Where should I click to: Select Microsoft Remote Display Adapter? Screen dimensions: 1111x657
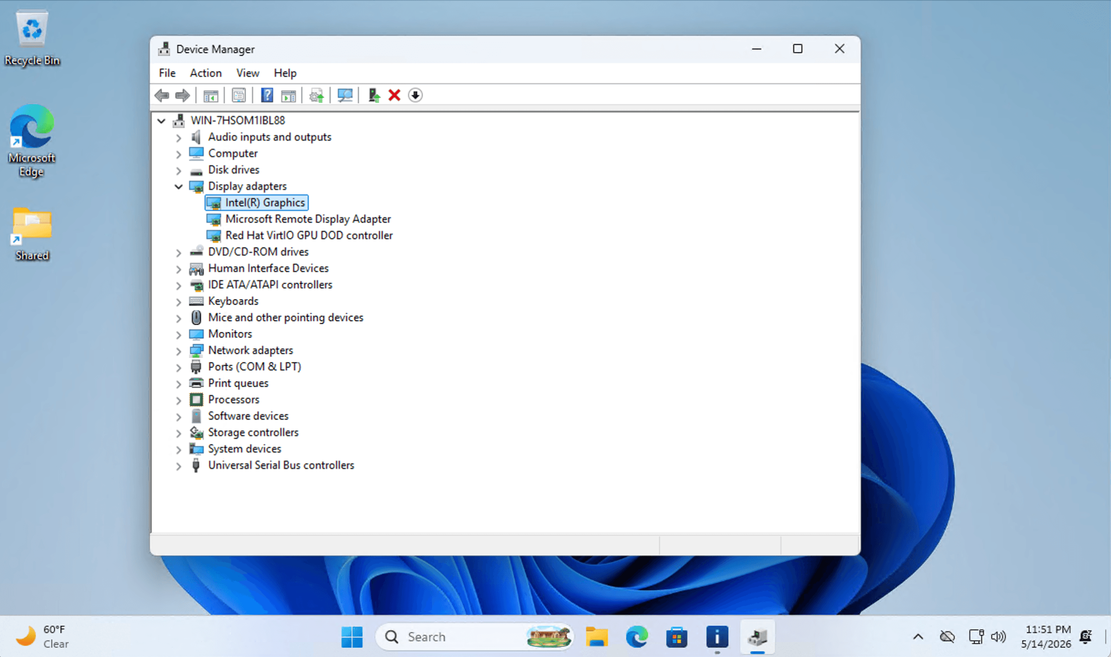[x=308, y=219]
